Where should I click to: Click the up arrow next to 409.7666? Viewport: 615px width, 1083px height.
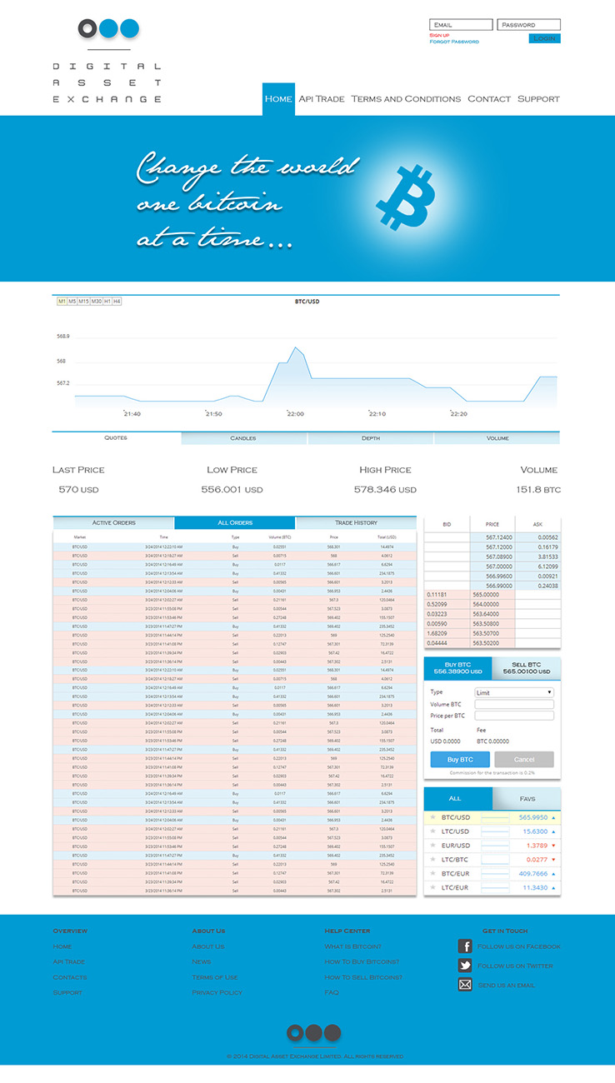click(554, 873)
